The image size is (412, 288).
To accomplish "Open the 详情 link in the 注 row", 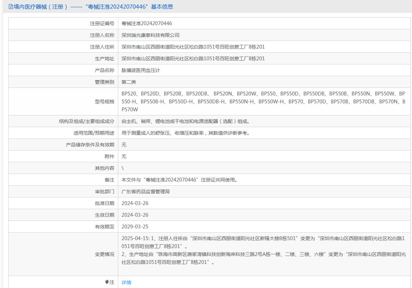I will coord(126,282).
